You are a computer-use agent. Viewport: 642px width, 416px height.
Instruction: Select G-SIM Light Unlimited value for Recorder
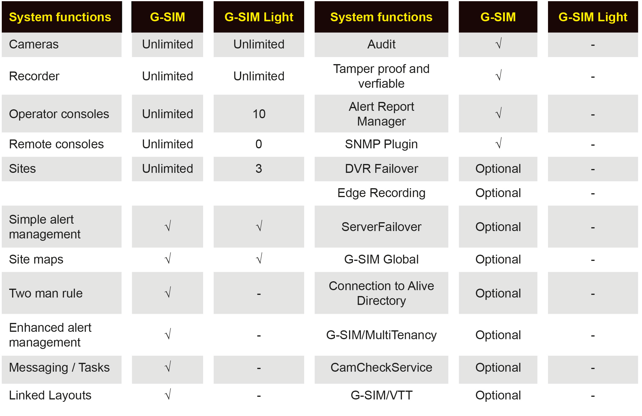point(259,76)
